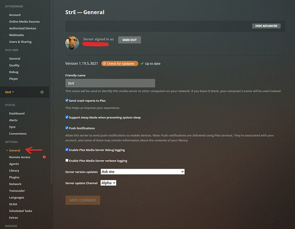
Task: Open Online Media Sources in sidebar
Action: coord(24,22)
